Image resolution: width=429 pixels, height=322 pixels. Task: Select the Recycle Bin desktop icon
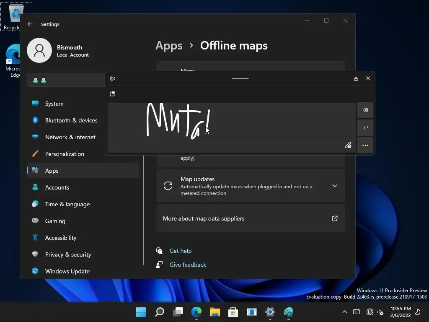[12, 16]
